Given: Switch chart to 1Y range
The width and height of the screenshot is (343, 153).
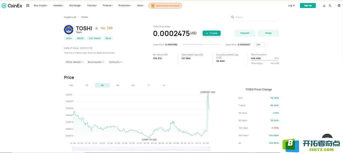Looking at the screenshot, I should (148, 85).
